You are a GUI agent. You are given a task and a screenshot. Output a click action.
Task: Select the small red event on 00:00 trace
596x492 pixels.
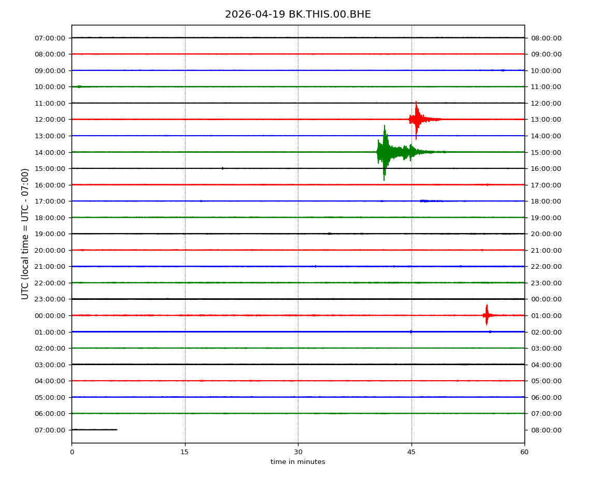pos(487,315)
